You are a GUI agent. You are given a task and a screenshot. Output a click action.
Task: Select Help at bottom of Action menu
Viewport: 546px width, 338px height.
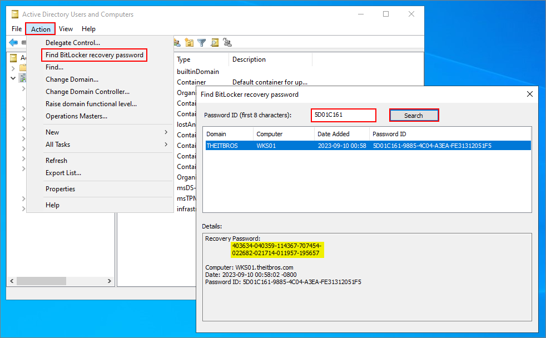[x=53, y=205]
